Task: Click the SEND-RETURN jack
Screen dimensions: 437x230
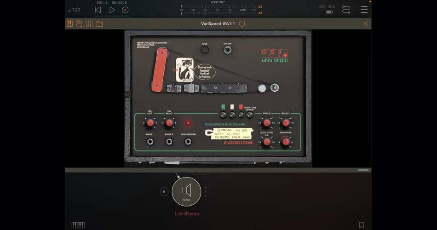Action: click(188, 142)
